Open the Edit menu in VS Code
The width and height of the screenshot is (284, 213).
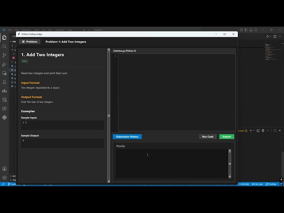click(16, 30)
